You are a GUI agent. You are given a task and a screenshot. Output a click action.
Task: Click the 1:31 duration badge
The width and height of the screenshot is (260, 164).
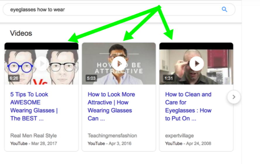169,78
